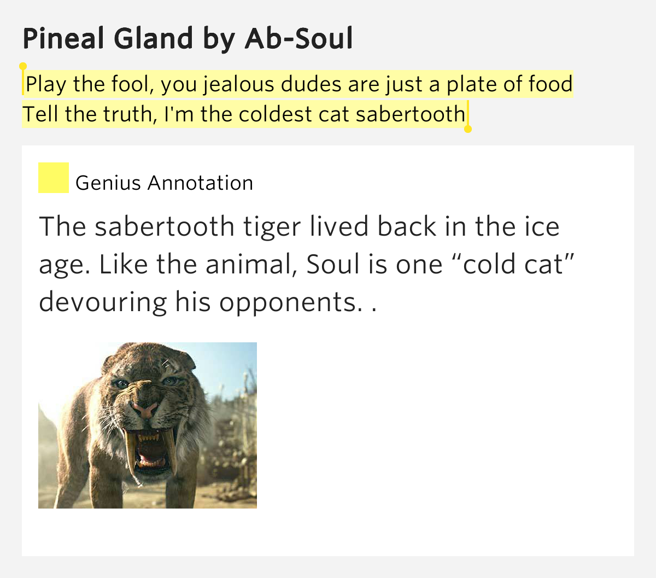Screen dimensions: 656x578
Task: Click "Pineal Gland" in the page title
Action: [108, 39]
